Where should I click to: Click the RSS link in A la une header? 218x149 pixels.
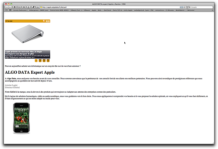(47, 21)
